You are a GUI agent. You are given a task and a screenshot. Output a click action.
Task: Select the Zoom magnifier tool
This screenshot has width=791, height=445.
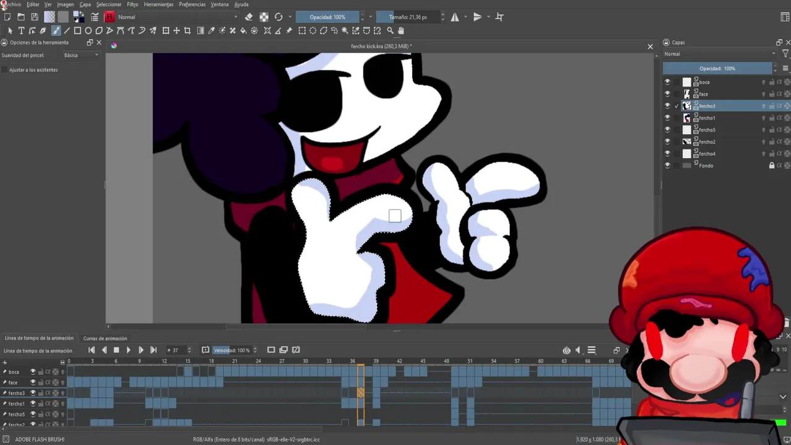tap(390, 30)
